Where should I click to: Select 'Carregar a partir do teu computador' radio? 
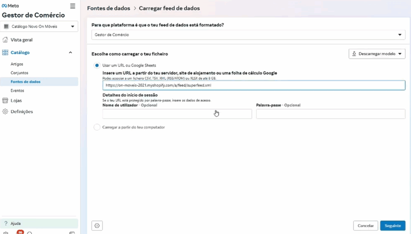[x=97, y=127]
